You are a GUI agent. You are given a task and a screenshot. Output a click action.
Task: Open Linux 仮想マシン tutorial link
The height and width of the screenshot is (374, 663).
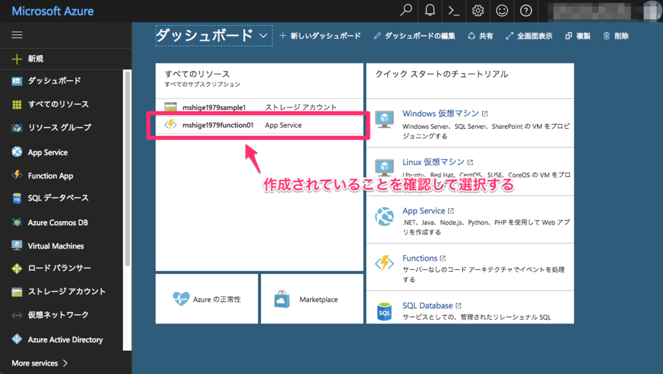[433, 162]
